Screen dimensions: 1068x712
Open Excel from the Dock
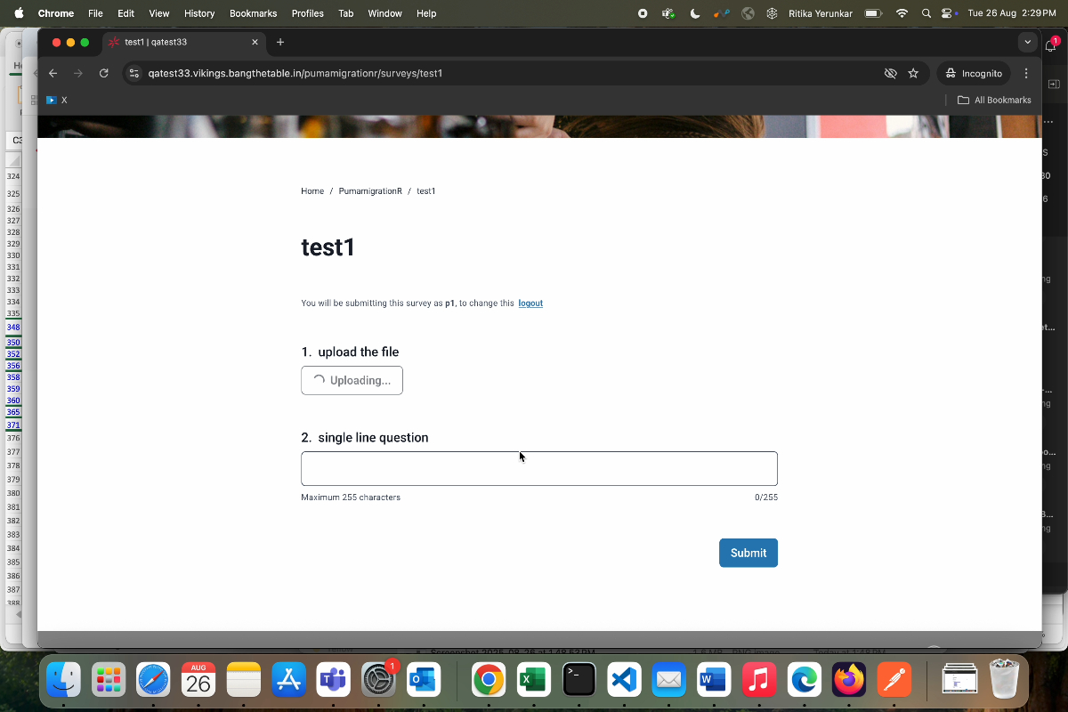tap(534, 681)
